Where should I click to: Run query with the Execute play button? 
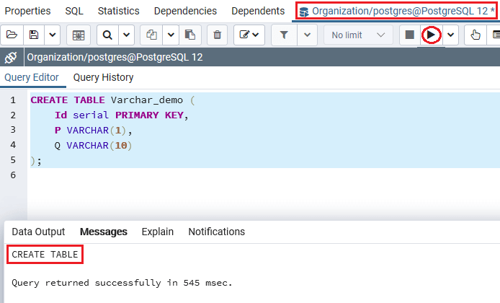pos(431,35)
